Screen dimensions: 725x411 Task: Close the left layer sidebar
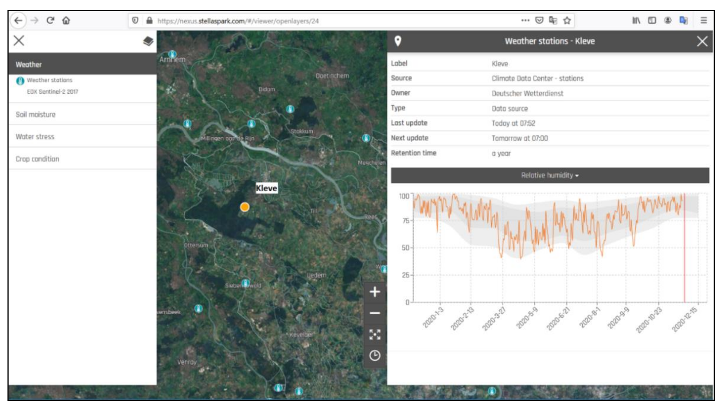tap(19, 41)
